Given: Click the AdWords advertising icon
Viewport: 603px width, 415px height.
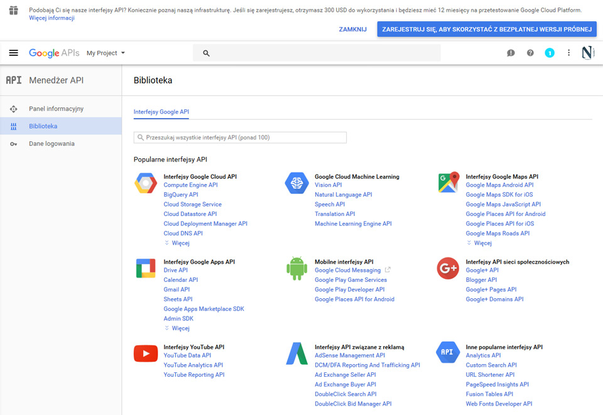Looking at the screenshot, I should coord(297,353).
